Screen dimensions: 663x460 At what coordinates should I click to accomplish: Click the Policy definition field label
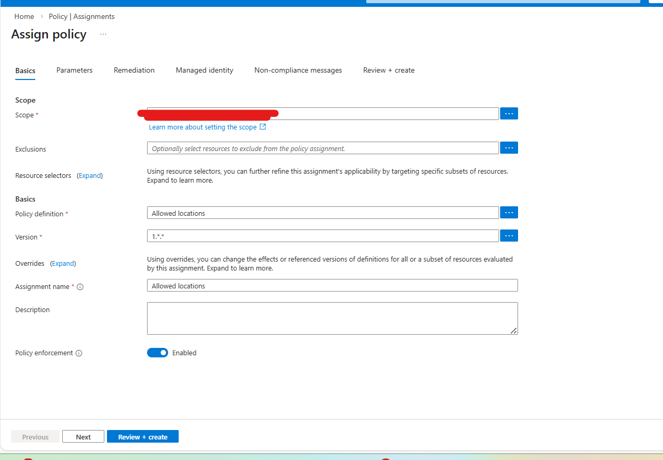pos(40,214)
